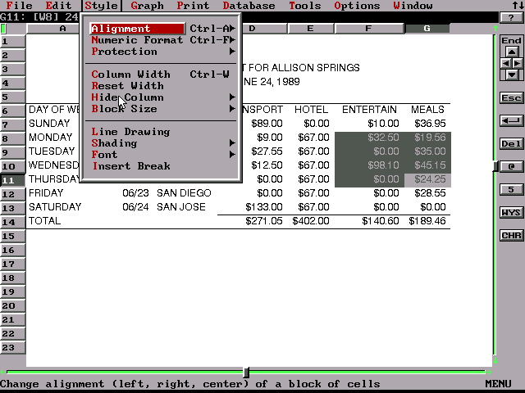The width and height of the screenshot is (525, 393).
Task: Open the Graph menu
Action: point(147,6)
